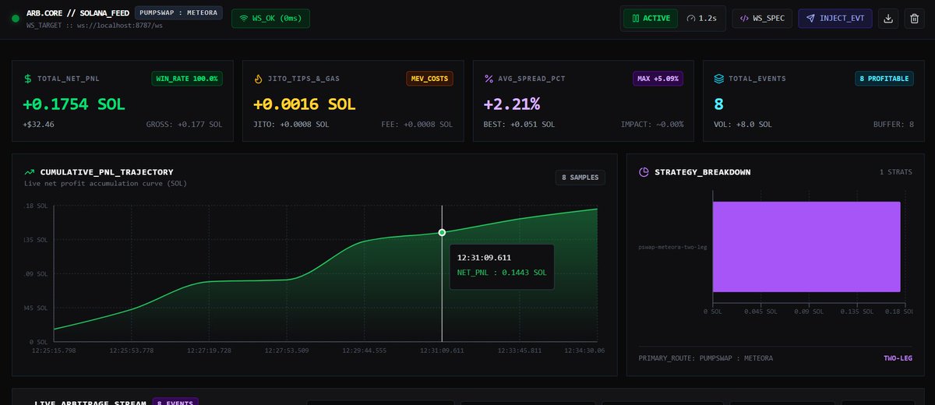Viewport: 935px width, 405px height.
Task: Click the +$32.46 dollar value
Action: (x=38, y=125)
